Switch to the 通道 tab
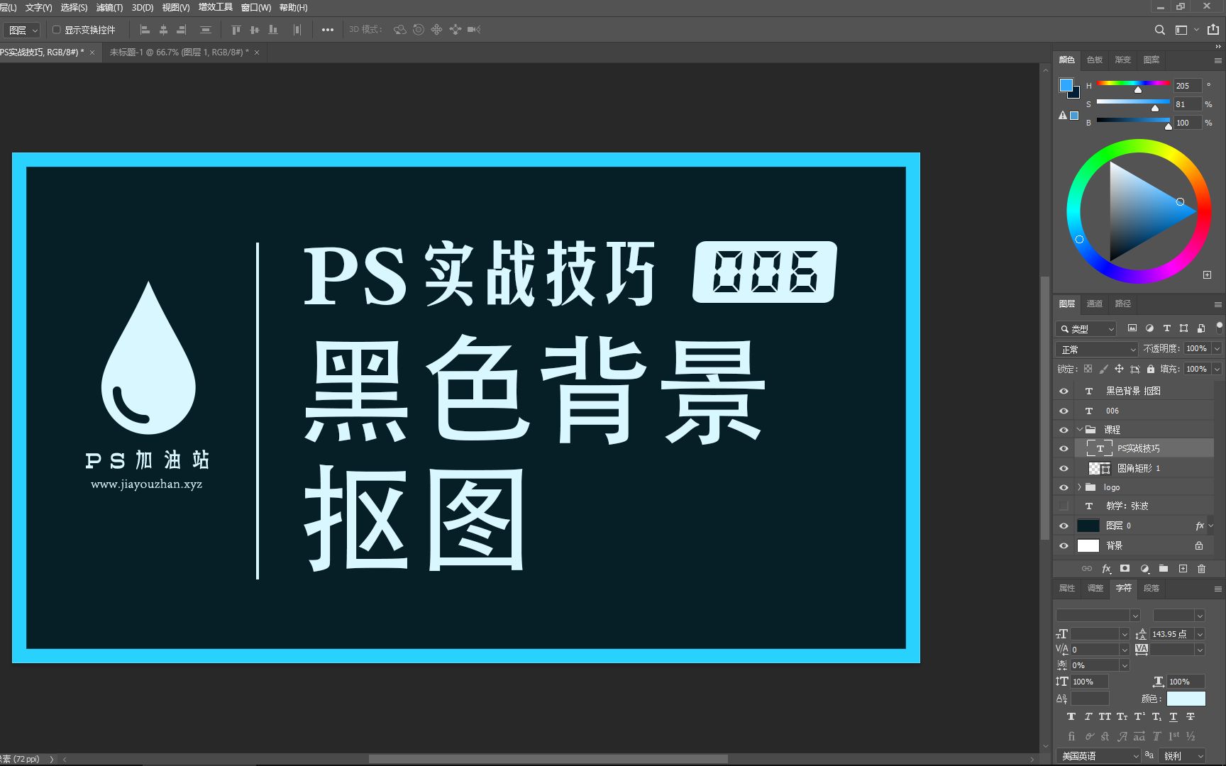 pos(1094,304)
